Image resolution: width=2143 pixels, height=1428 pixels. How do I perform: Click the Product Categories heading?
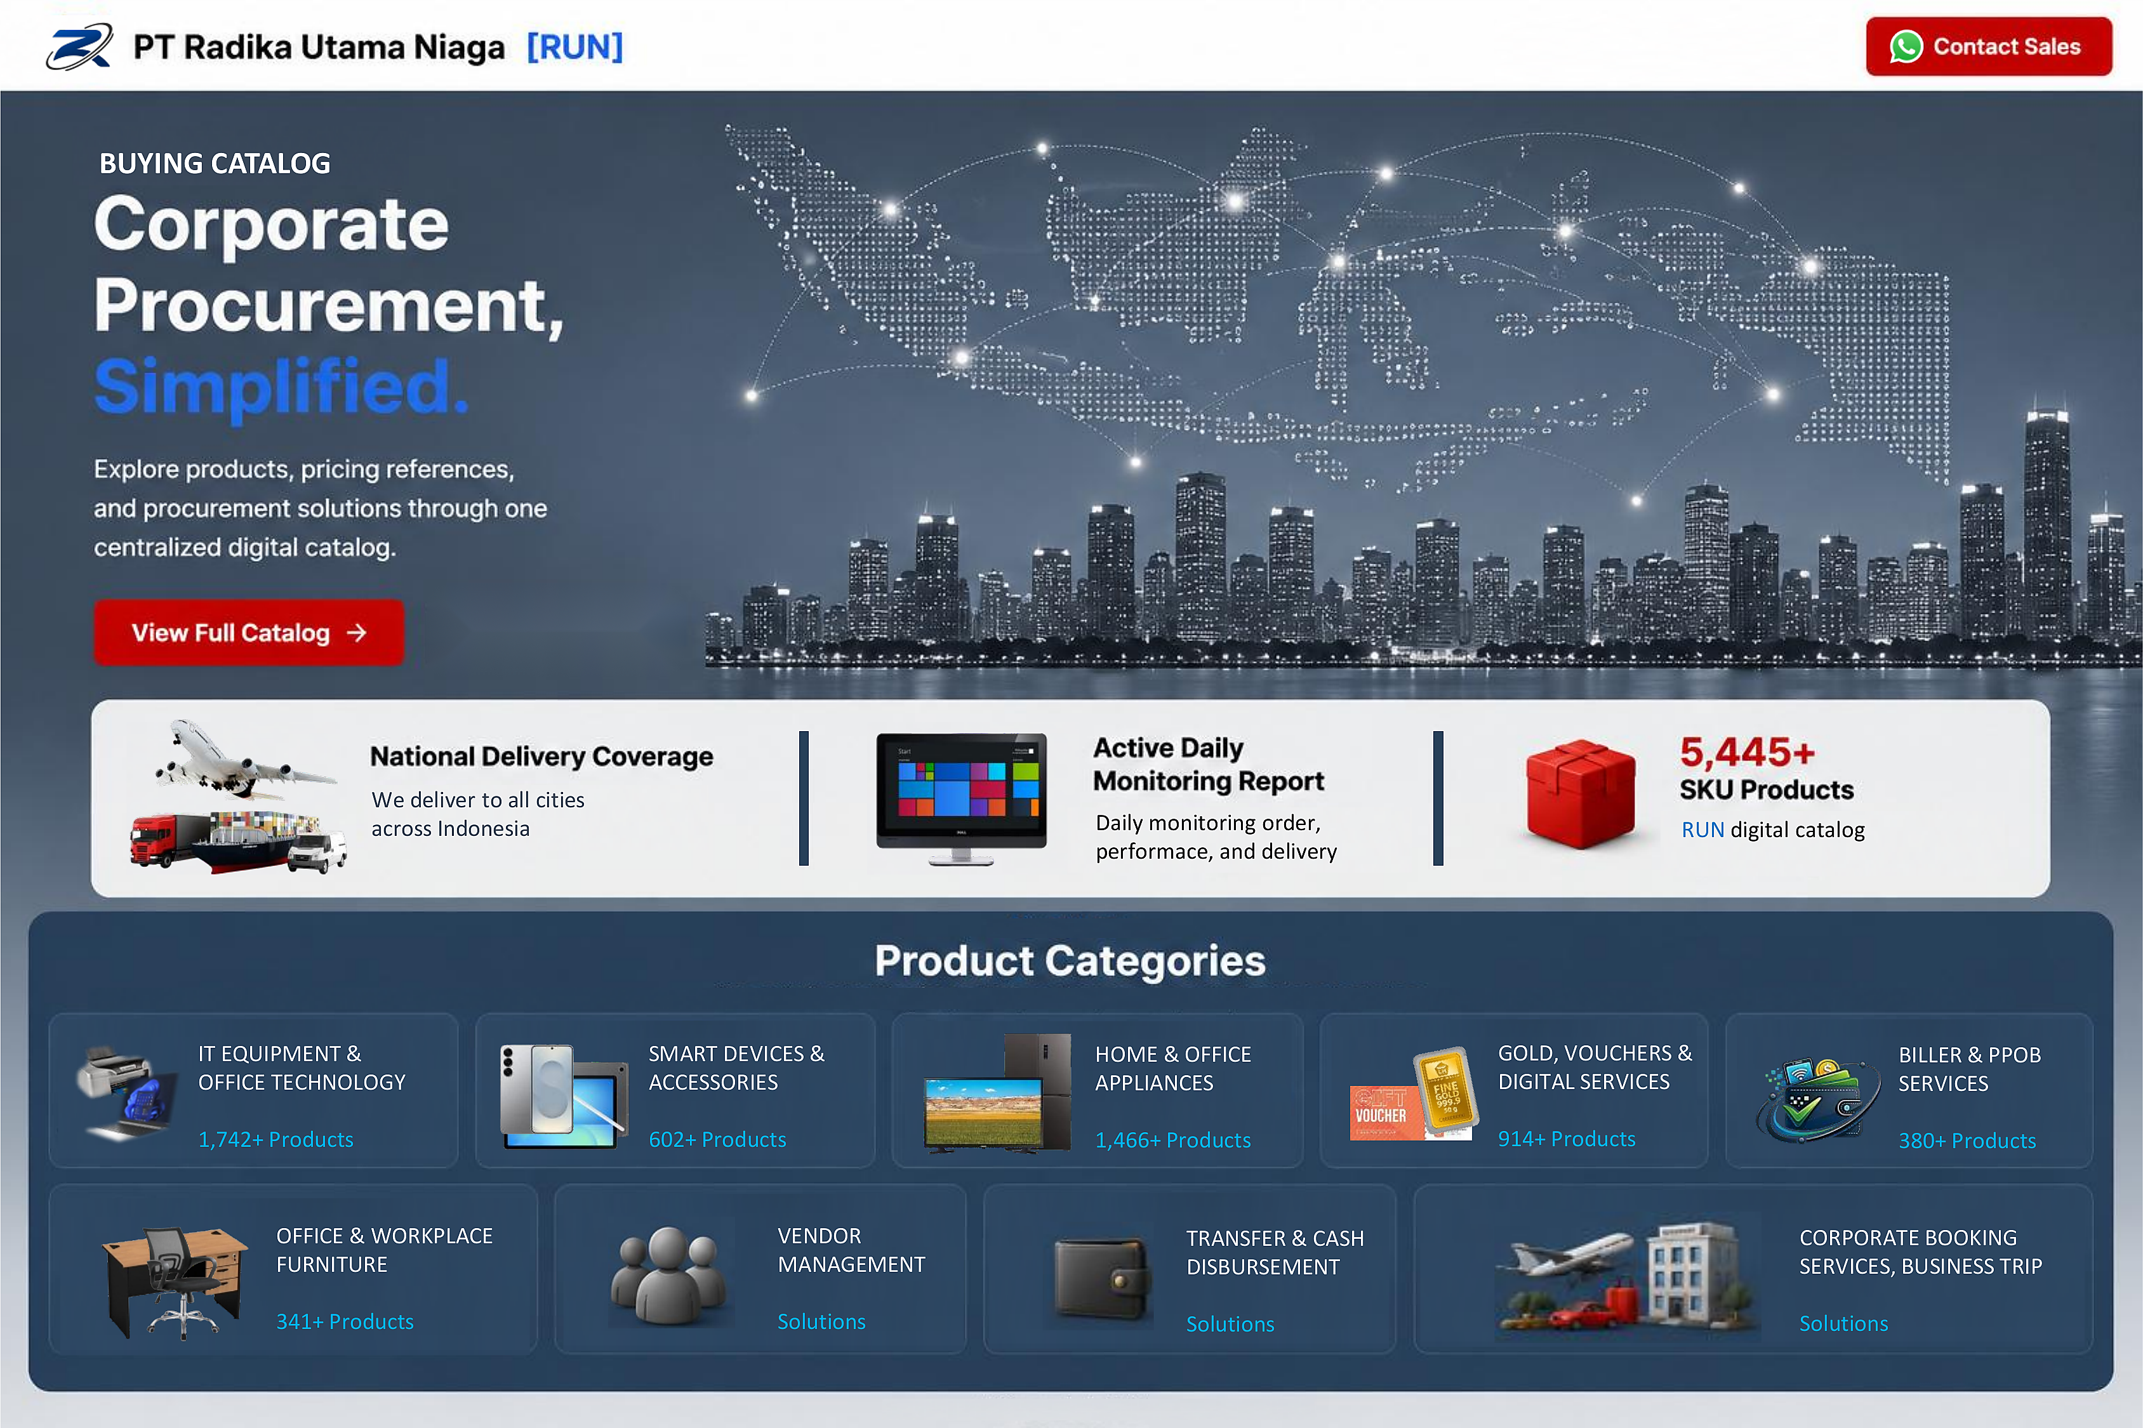coord(1070,961)
